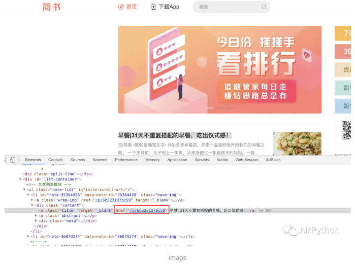Open the orange 7 sidebar board button
Viewport: 355px width, 265px height.
click(343, 33)
